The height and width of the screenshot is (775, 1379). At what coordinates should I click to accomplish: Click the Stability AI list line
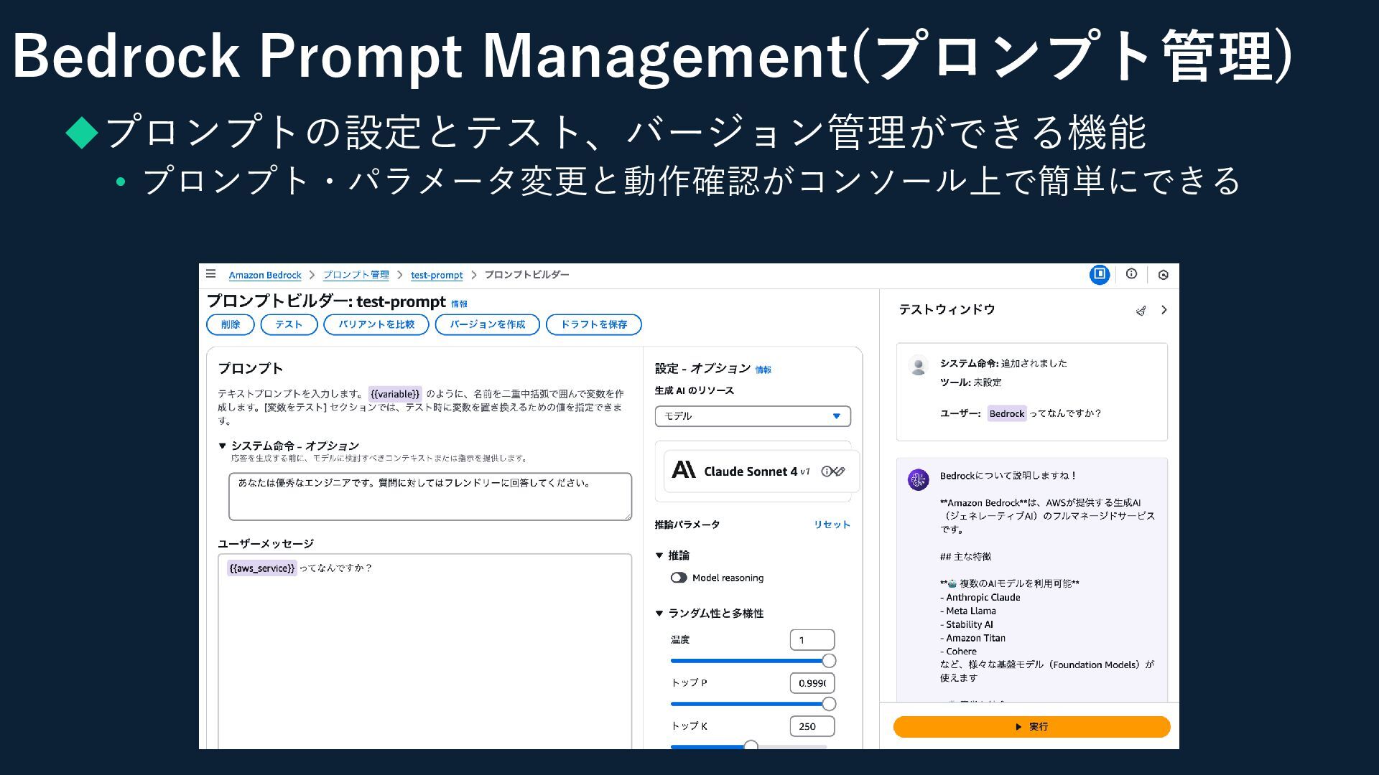point(966,624)
